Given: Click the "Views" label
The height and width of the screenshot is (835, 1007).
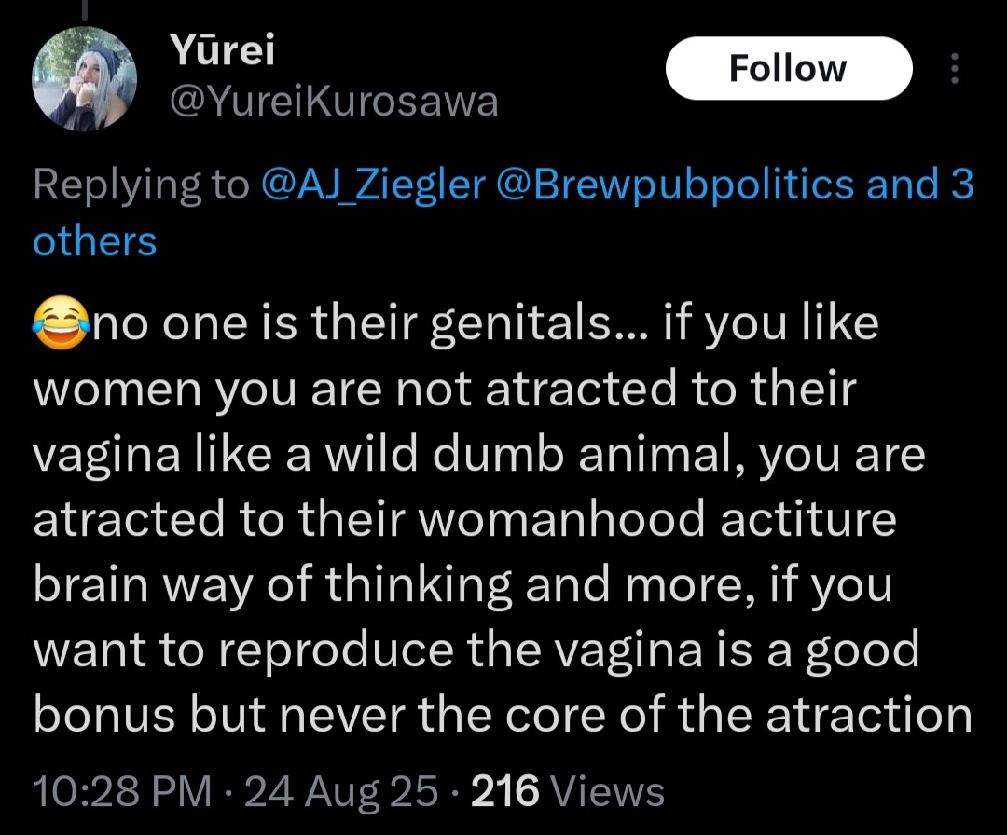Looking at the screenshot, I should tap(608, 791).
